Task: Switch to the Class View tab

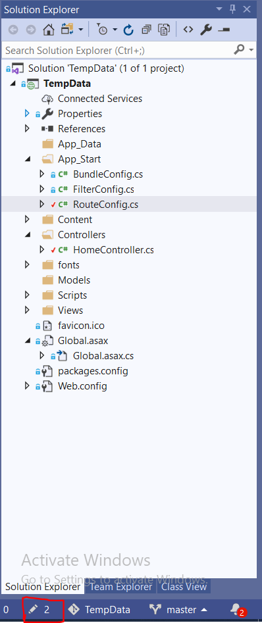Action: coord(184,586)
